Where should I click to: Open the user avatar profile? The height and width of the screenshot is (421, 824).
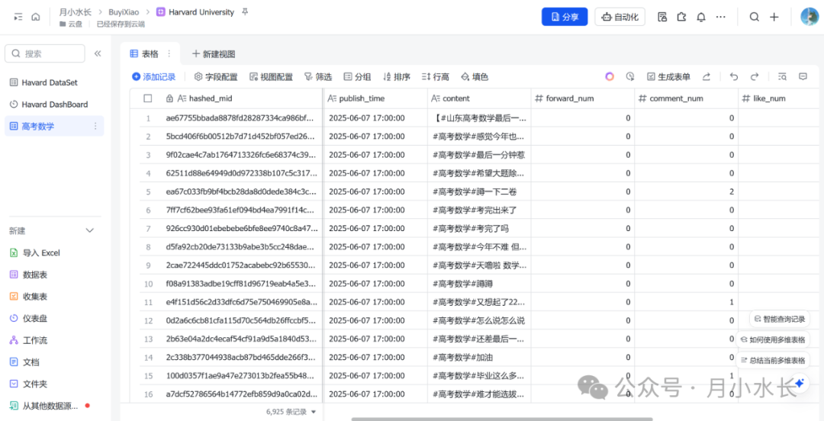pos(810,17)
